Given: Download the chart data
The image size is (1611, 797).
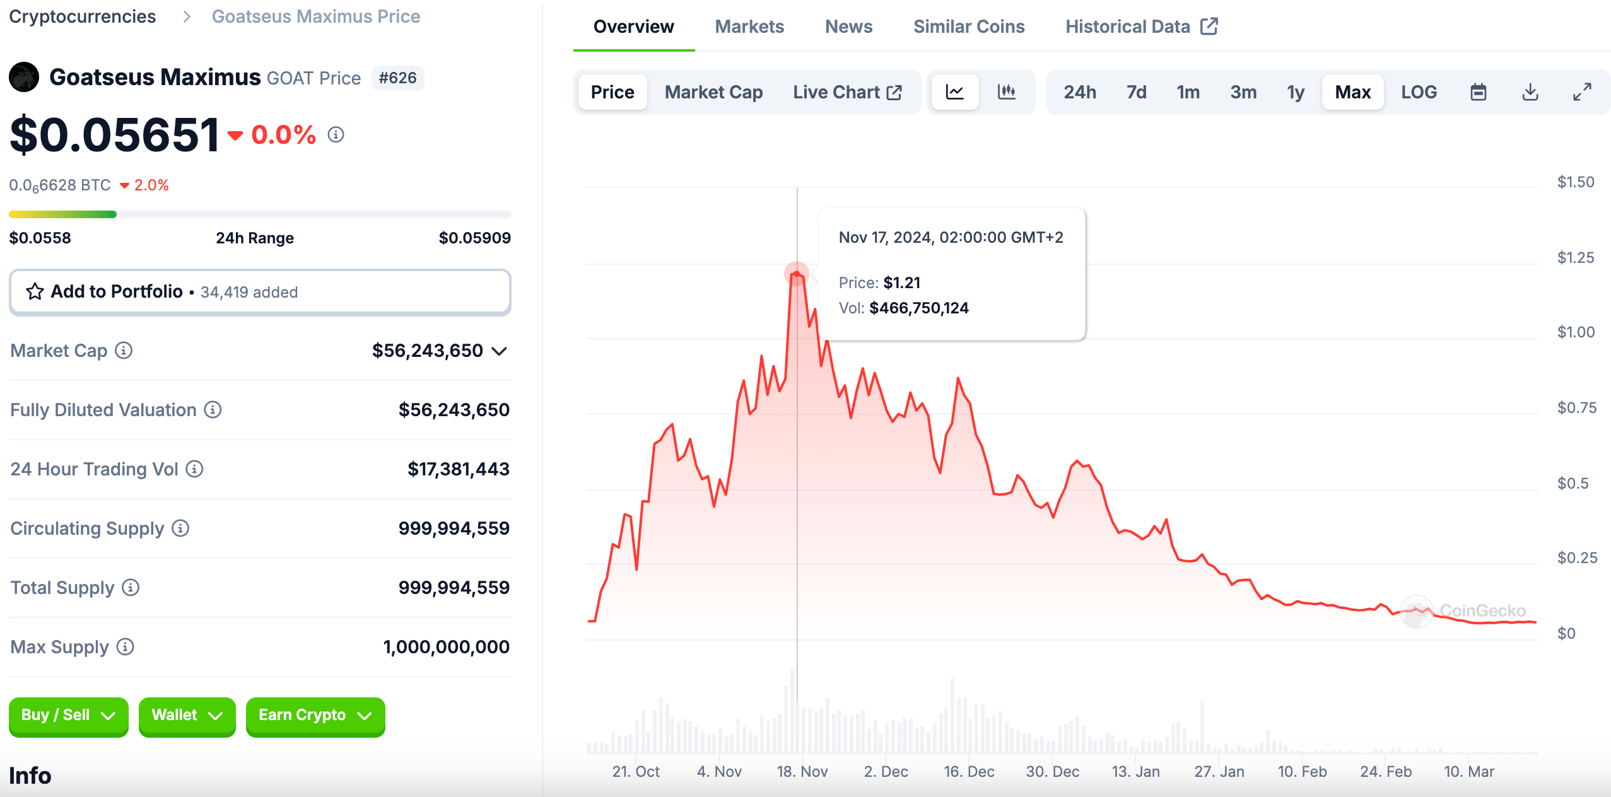Looking at the screenshot, I should [1530, 91].
